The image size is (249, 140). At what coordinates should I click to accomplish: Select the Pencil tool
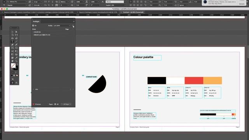tap(16, 45)
